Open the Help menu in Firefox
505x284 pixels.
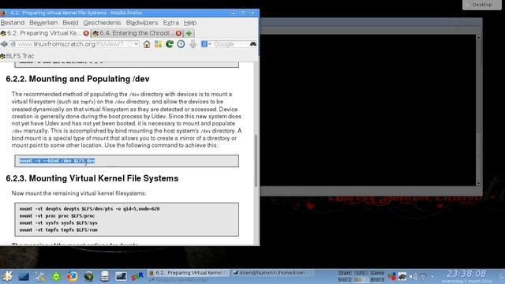click(190, 23)
